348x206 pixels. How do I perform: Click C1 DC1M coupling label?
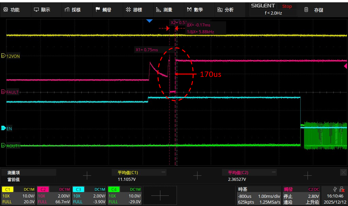point(29,189)
